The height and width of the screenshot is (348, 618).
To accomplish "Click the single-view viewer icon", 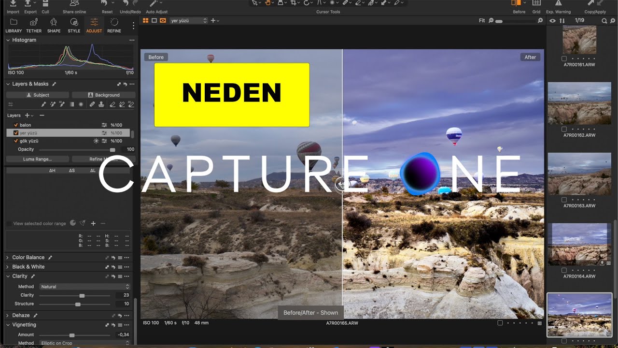I will point(154,20).
